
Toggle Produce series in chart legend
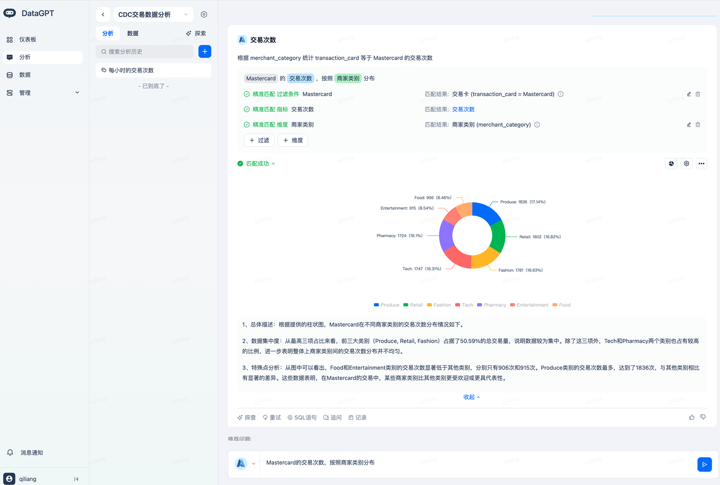tap(386, 305)
